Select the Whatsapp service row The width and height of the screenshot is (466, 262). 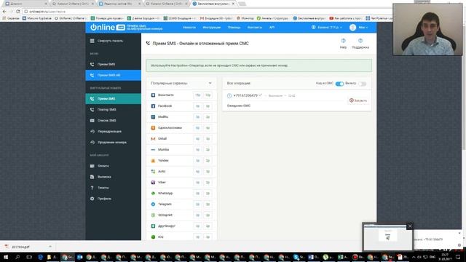[x=181, y=194]
